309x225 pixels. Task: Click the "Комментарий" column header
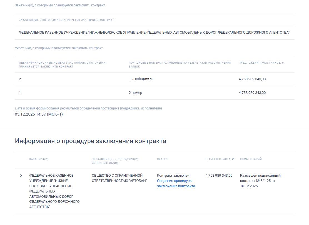pyautogui.click(x=251, y=159)
